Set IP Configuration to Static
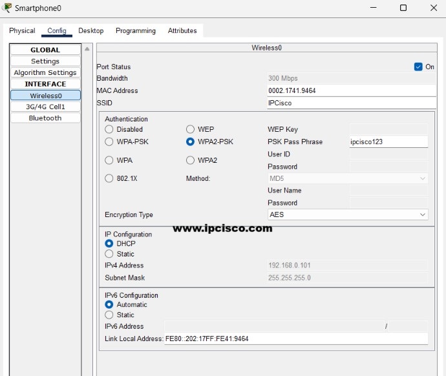The image size is (446, 376). coord(109,254)
